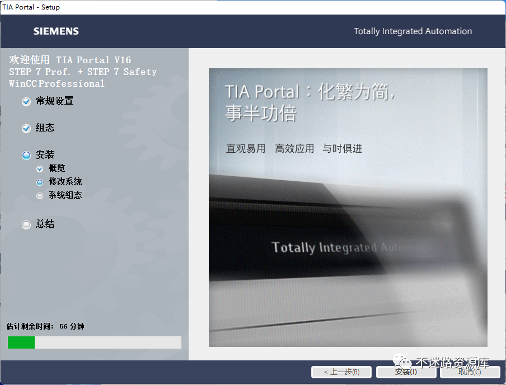Click the STEP 7 Prof. + STEP 7 Safety line

pos(83,72)
